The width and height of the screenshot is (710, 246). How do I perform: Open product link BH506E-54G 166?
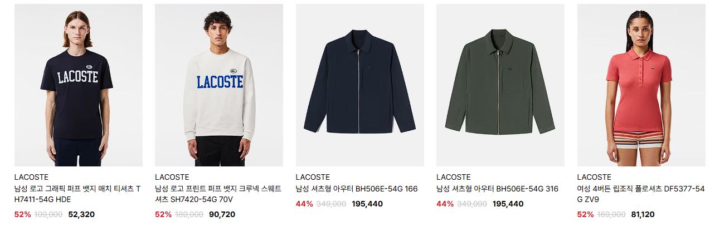(x=357, y=189)
